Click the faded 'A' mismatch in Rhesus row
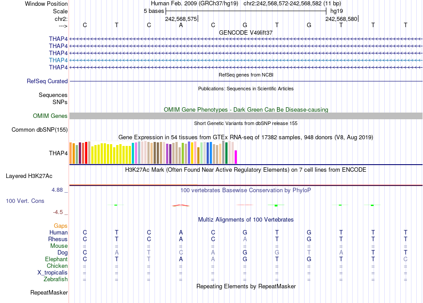423x303 pixels. coord(245,239)
